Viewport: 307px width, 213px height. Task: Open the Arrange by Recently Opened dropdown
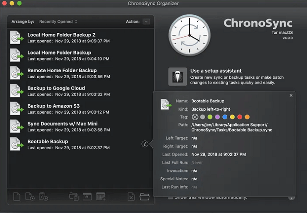pyautogui.click(x=58, y=22)
